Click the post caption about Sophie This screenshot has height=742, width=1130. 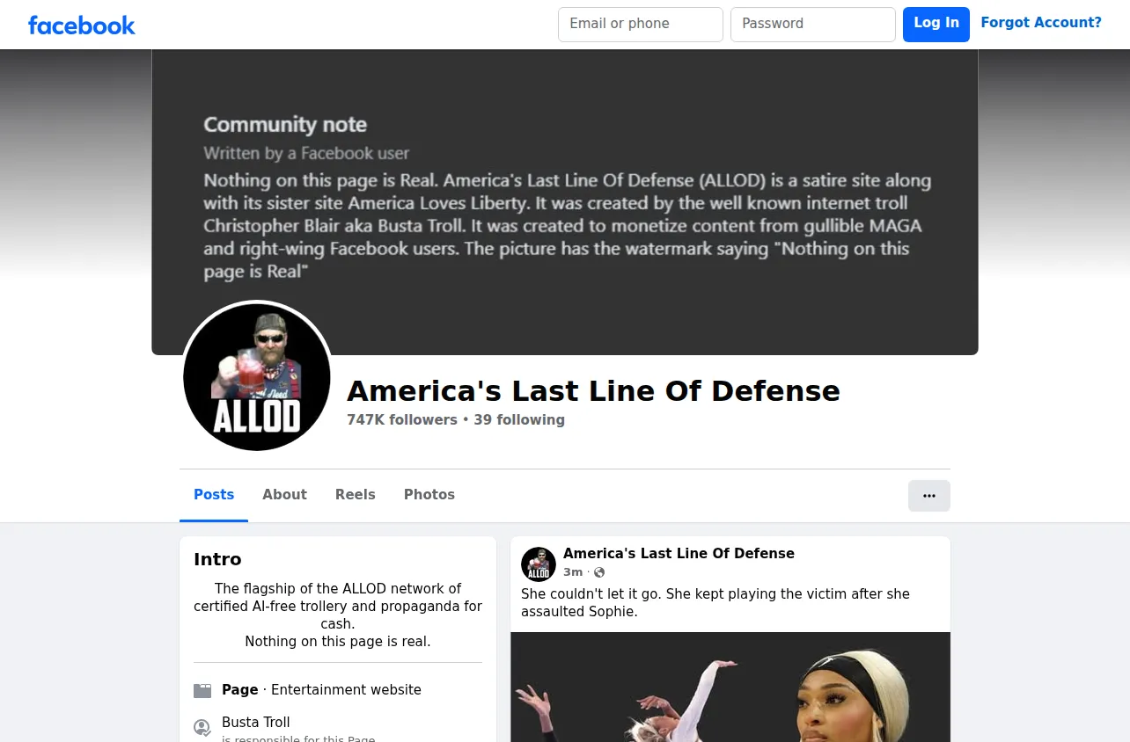tap(715, 603)
